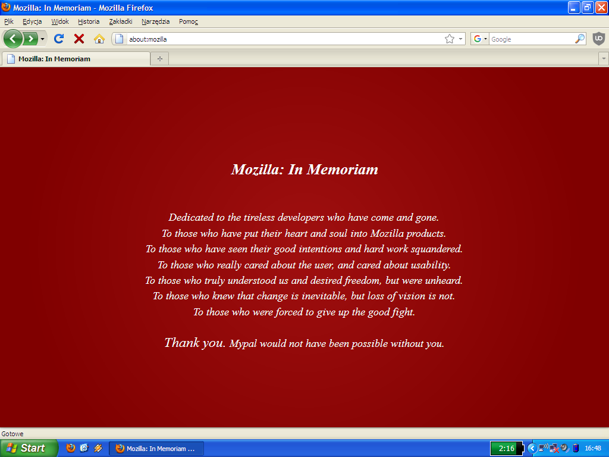This screenshot has height=457, width=609.
Task: Reload the page with the blue refresh icon
Action: pyautogui.click(x=59, y=39)
